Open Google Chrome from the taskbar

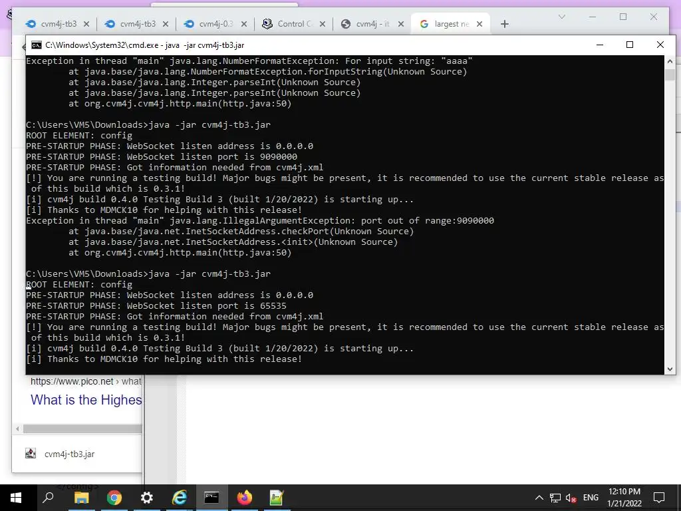coord(114,498)
